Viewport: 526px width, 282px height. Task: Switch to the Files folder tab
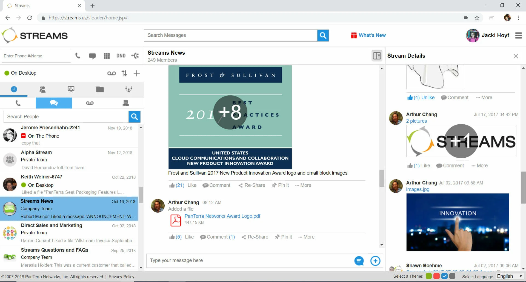pos(100,89)
